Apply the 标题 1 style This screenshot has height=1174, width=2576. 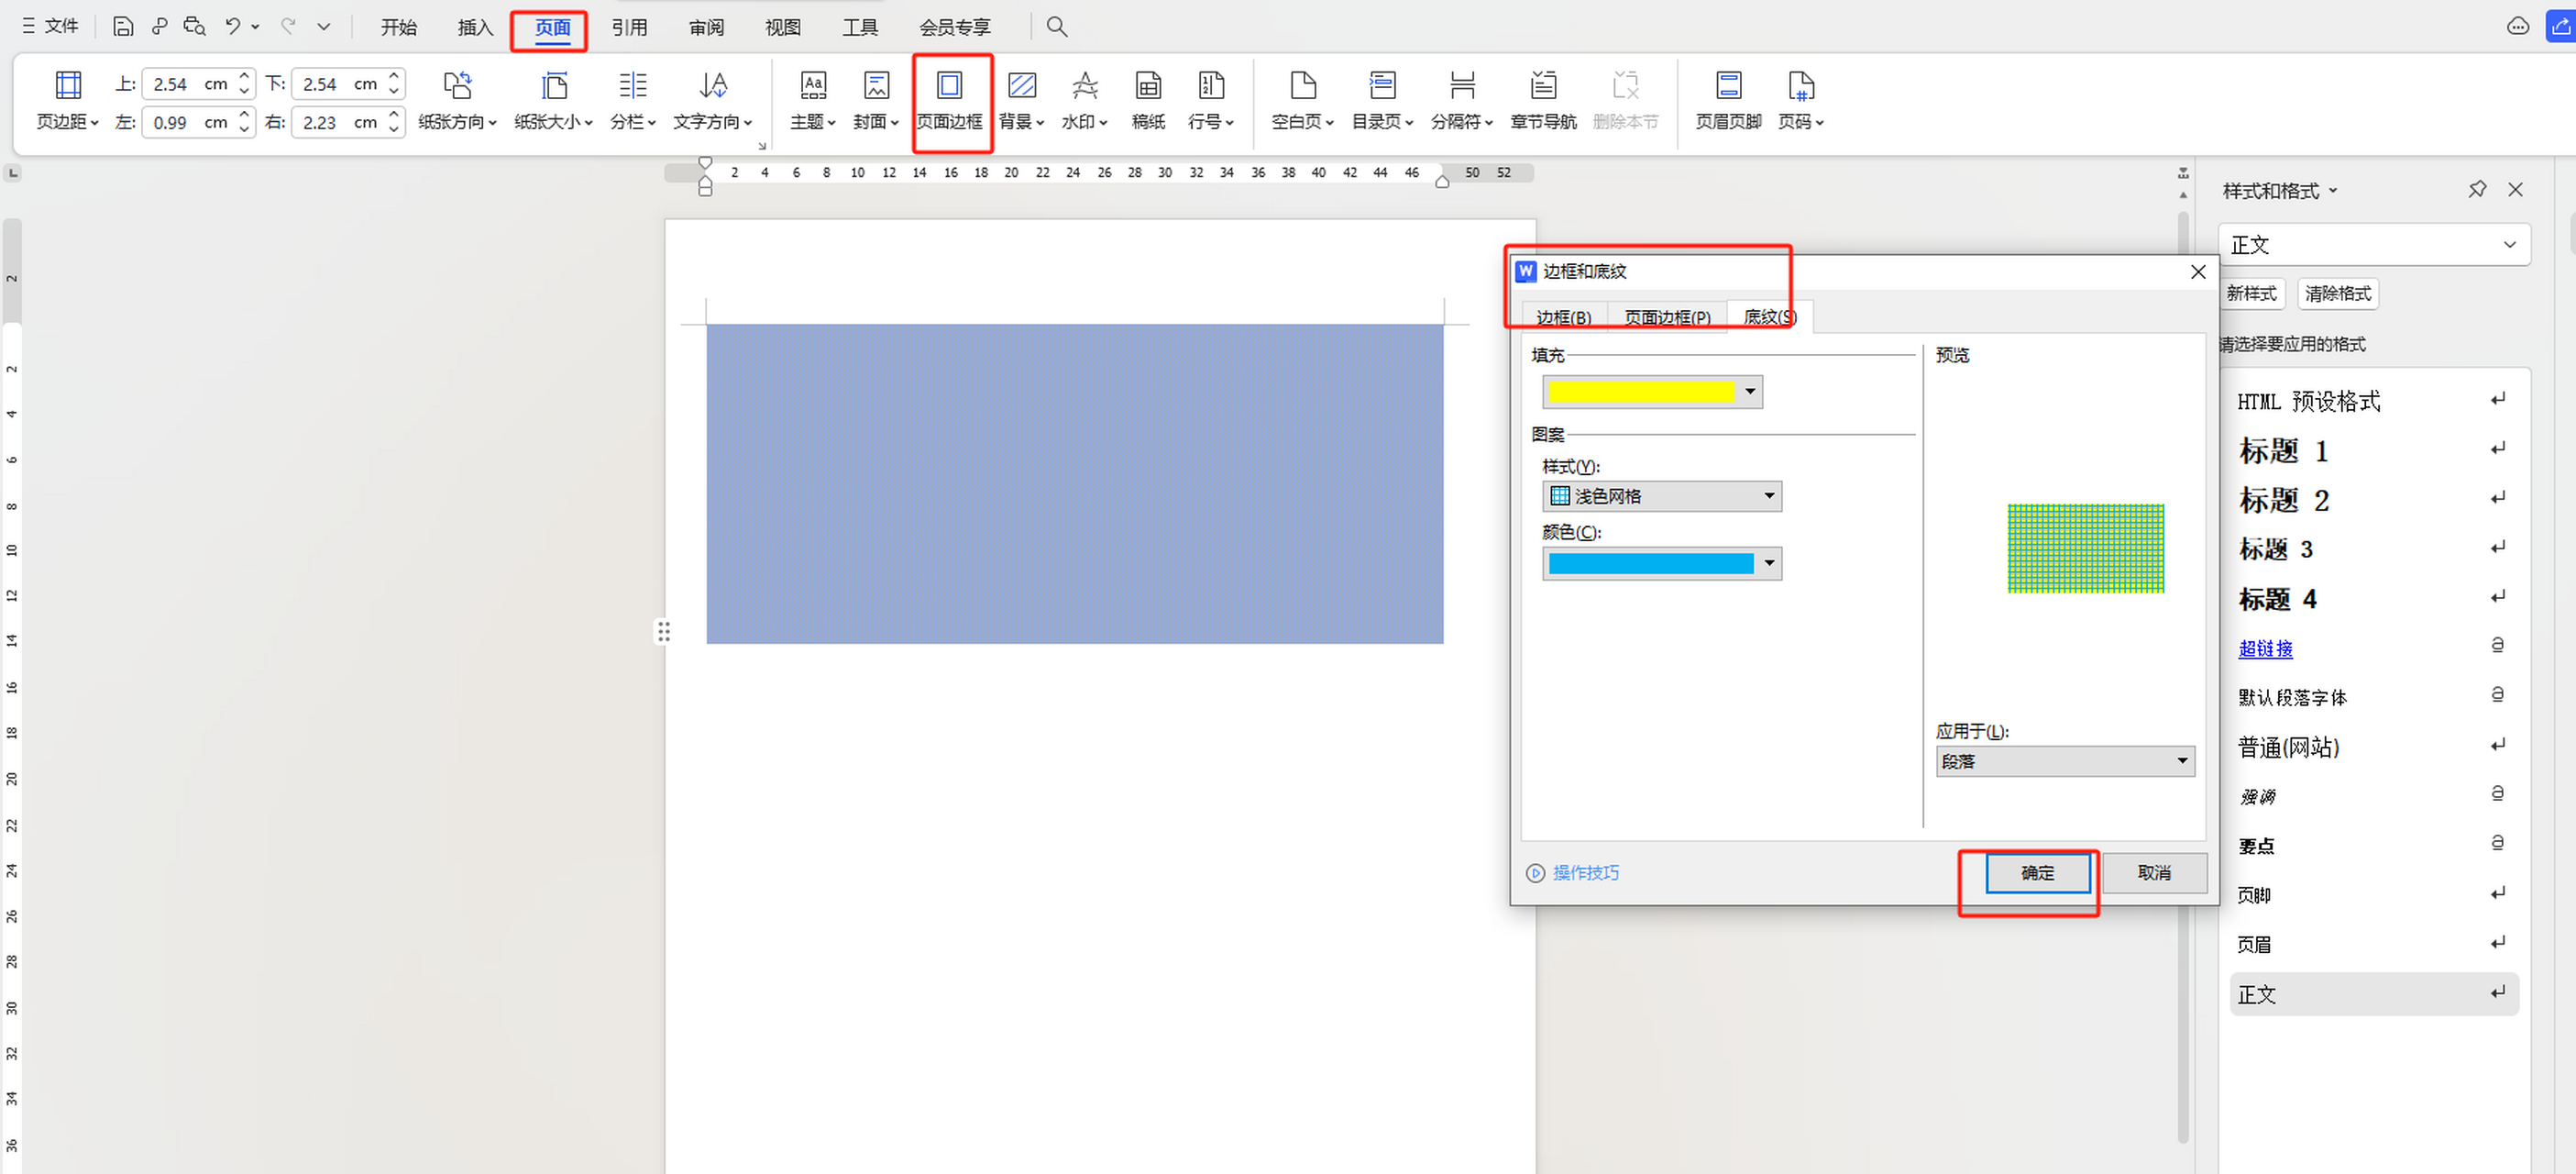point(2284,450)
